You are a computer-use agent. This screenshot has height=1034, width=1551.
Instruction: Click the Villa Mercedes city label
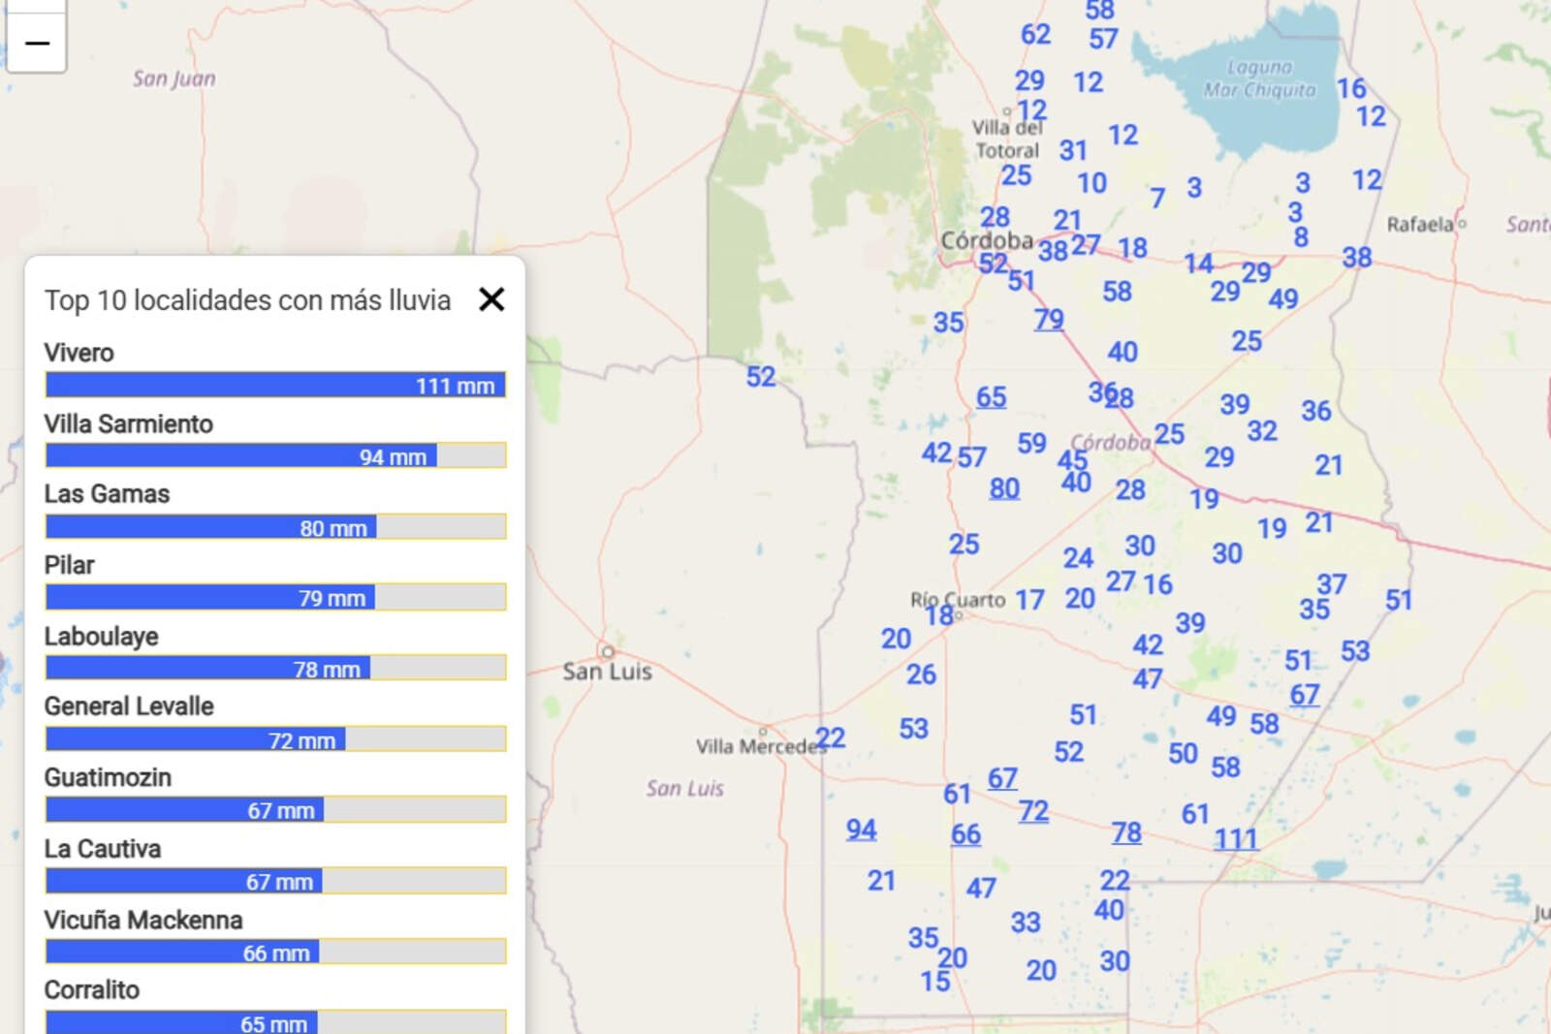coord(759,746)
